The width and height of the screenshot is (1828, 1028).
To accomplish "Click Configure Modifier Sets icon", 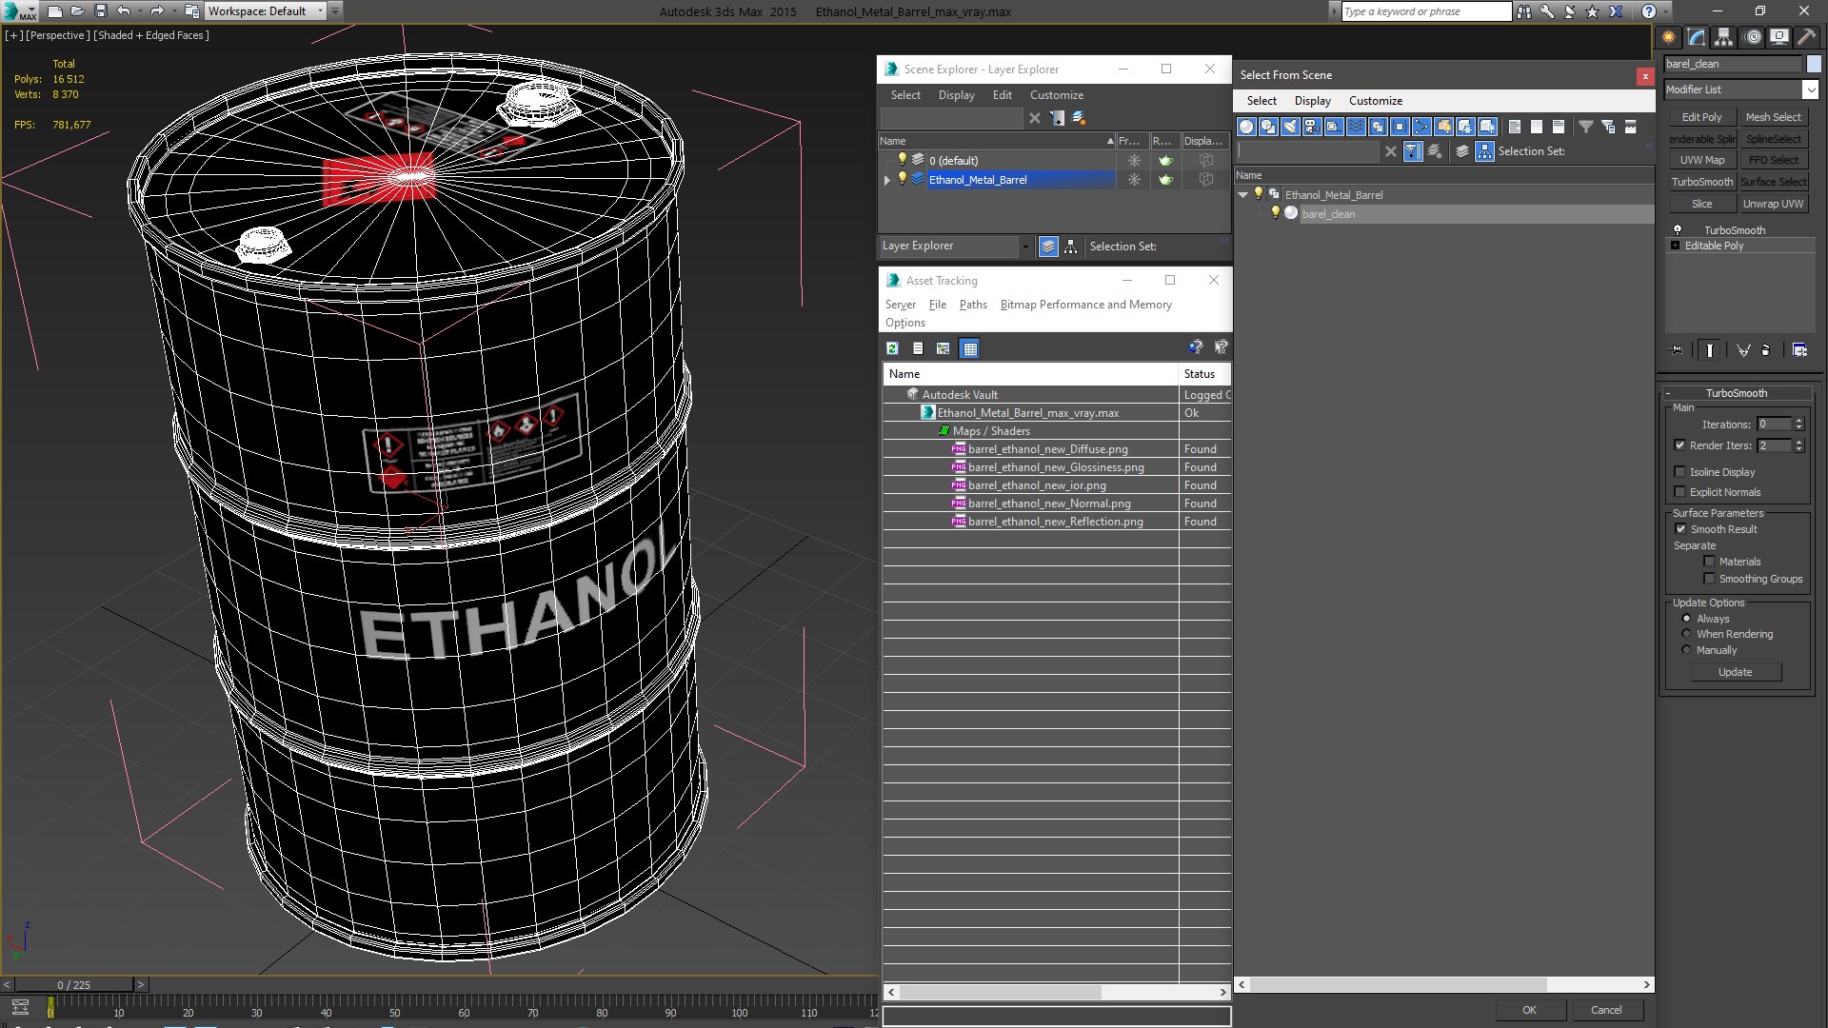I will [x=1799, y=350].
